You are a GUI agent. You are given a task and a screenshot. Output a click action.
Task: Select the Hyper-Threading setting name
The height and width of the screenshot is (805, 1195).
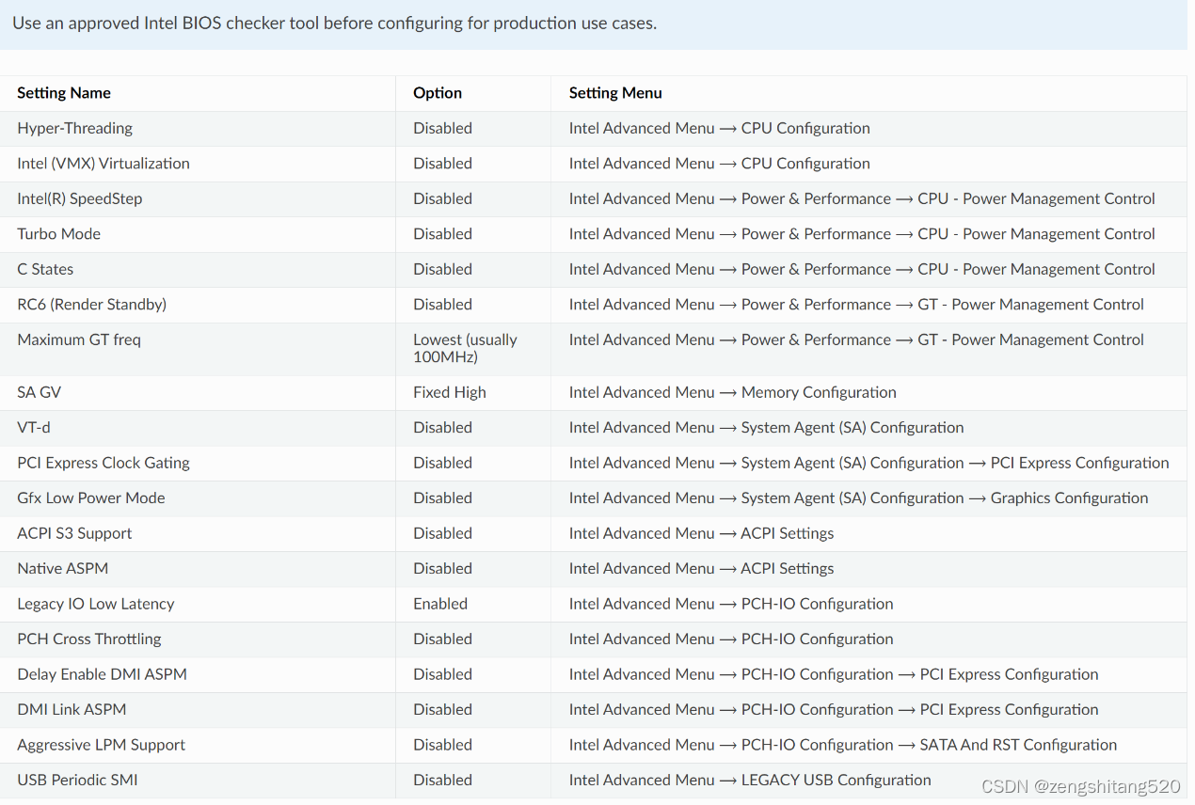[x=74, y=128]
